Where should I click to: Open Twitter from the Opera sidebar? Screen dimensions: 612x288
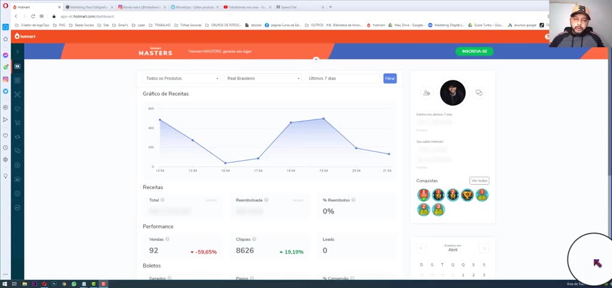tap(5, 91)
